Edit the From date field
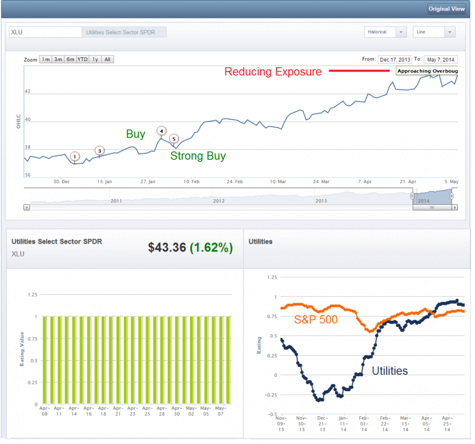Viewport: 475px width, 444px height. (x=394, y=59)
